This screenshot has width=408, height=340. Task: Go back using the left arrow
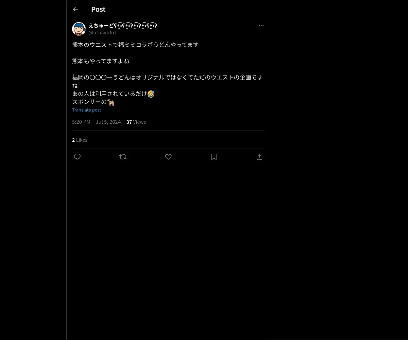click(x=75, y=9)
